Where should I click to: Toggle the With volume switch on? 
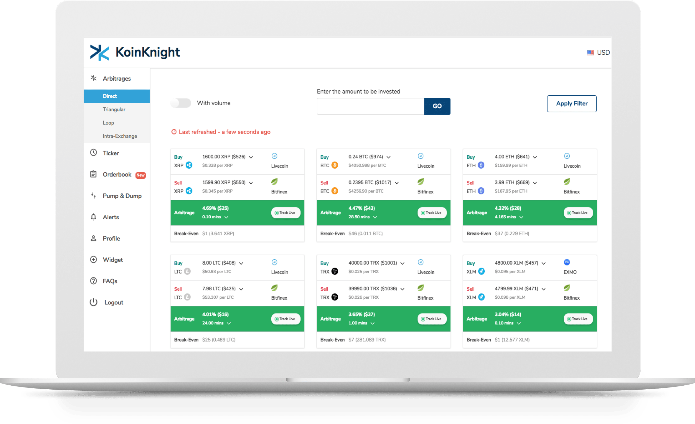pyautogui.click(x=181, y=103)
